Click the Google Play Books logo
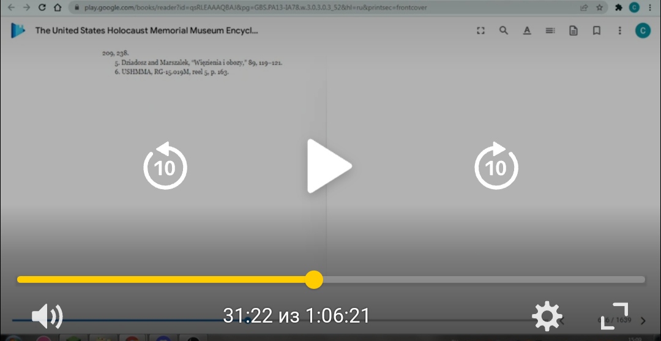This screenshot has height=341, width=661. [x=18, y=31]
